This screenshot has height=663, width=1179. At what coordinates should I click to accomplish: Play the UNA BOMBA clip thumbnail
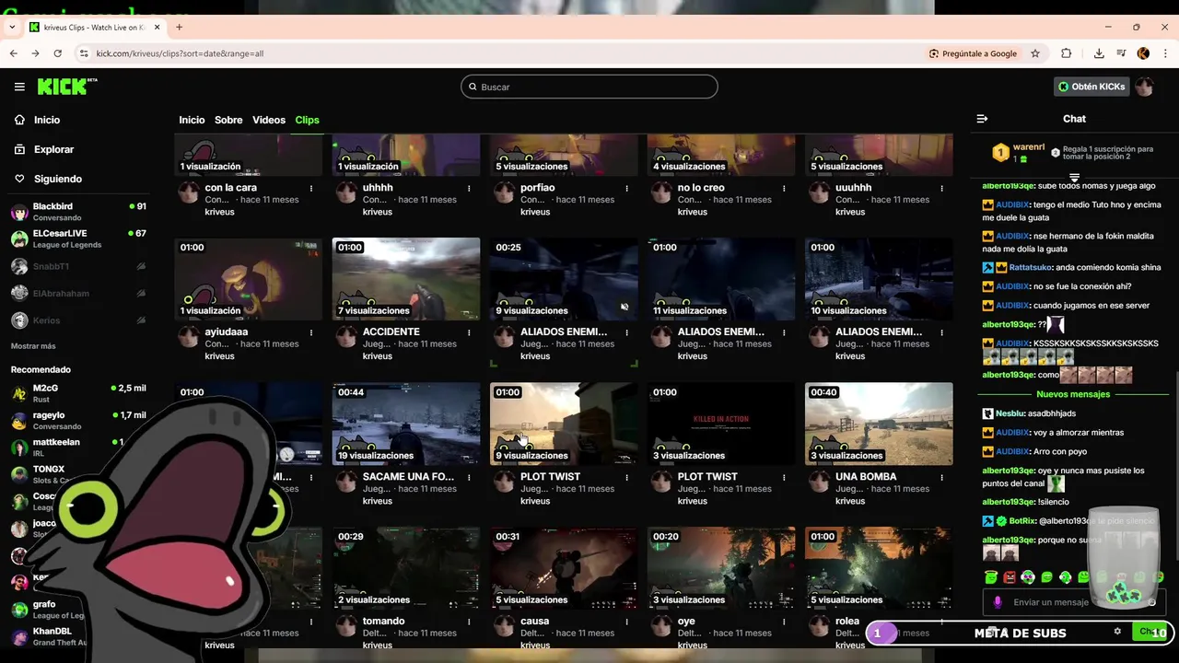(x=879, y=424)
